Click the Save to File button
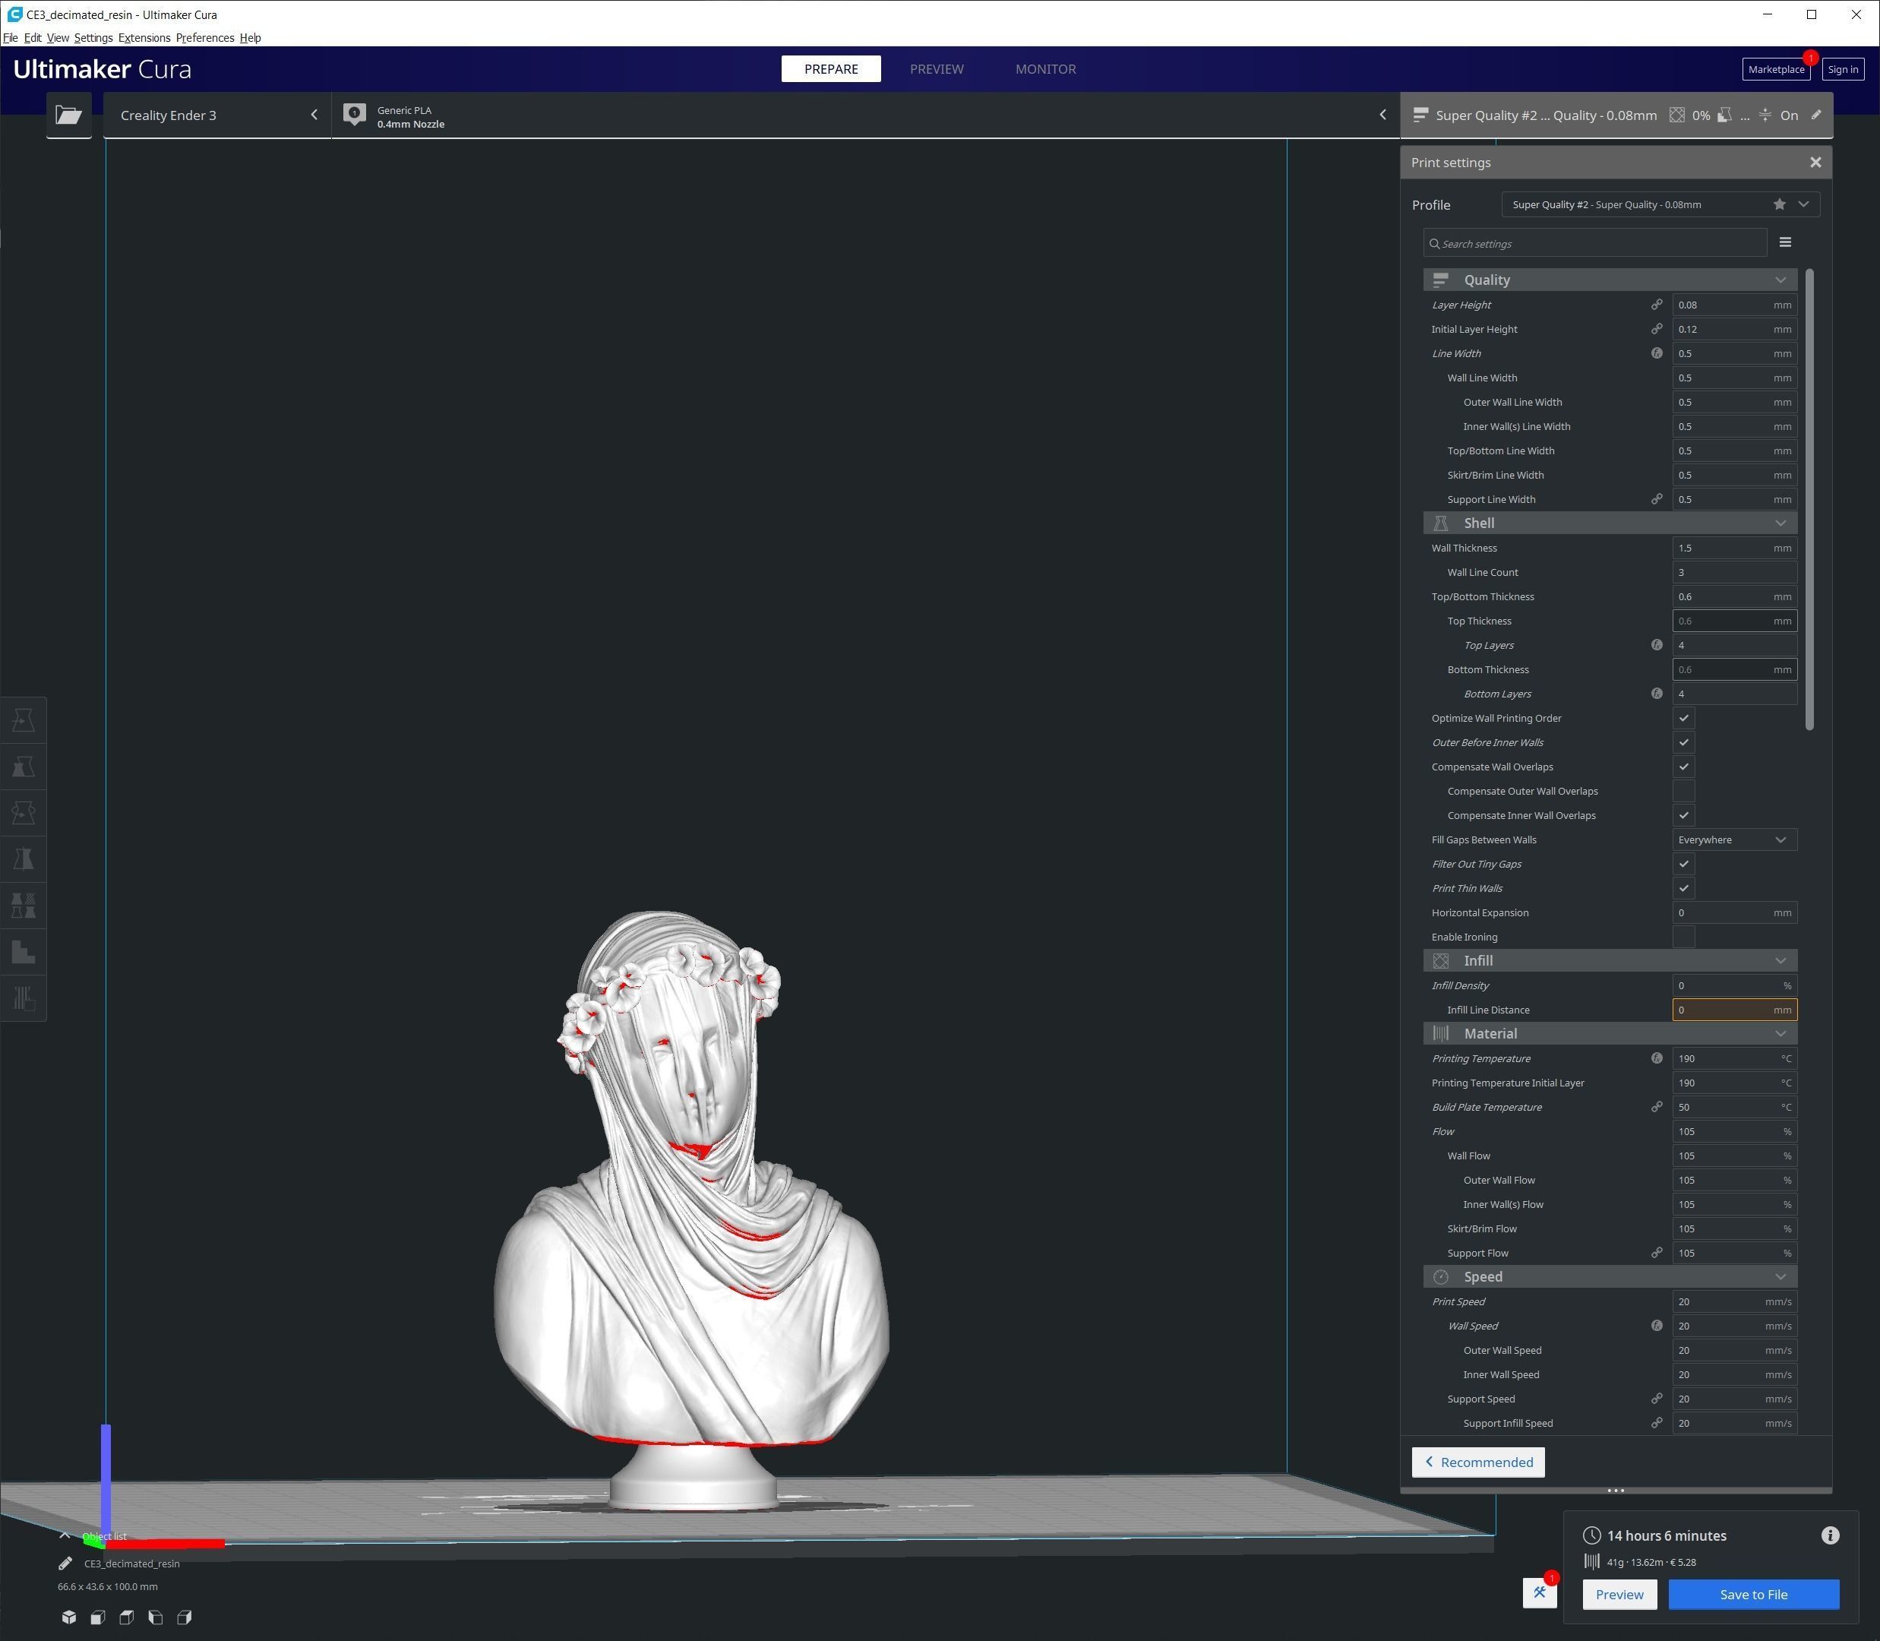 [x=1752, y=1595]
